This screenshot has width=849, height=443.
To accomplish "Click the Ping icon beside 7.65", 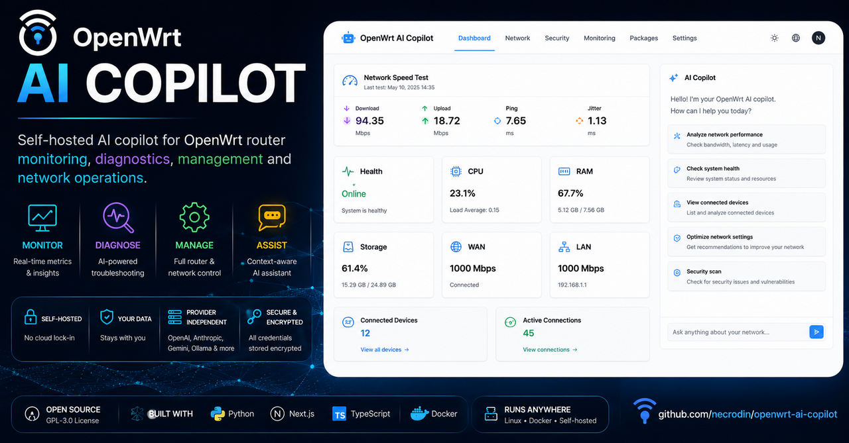I will pyautogui.click(x=497, y=121).
